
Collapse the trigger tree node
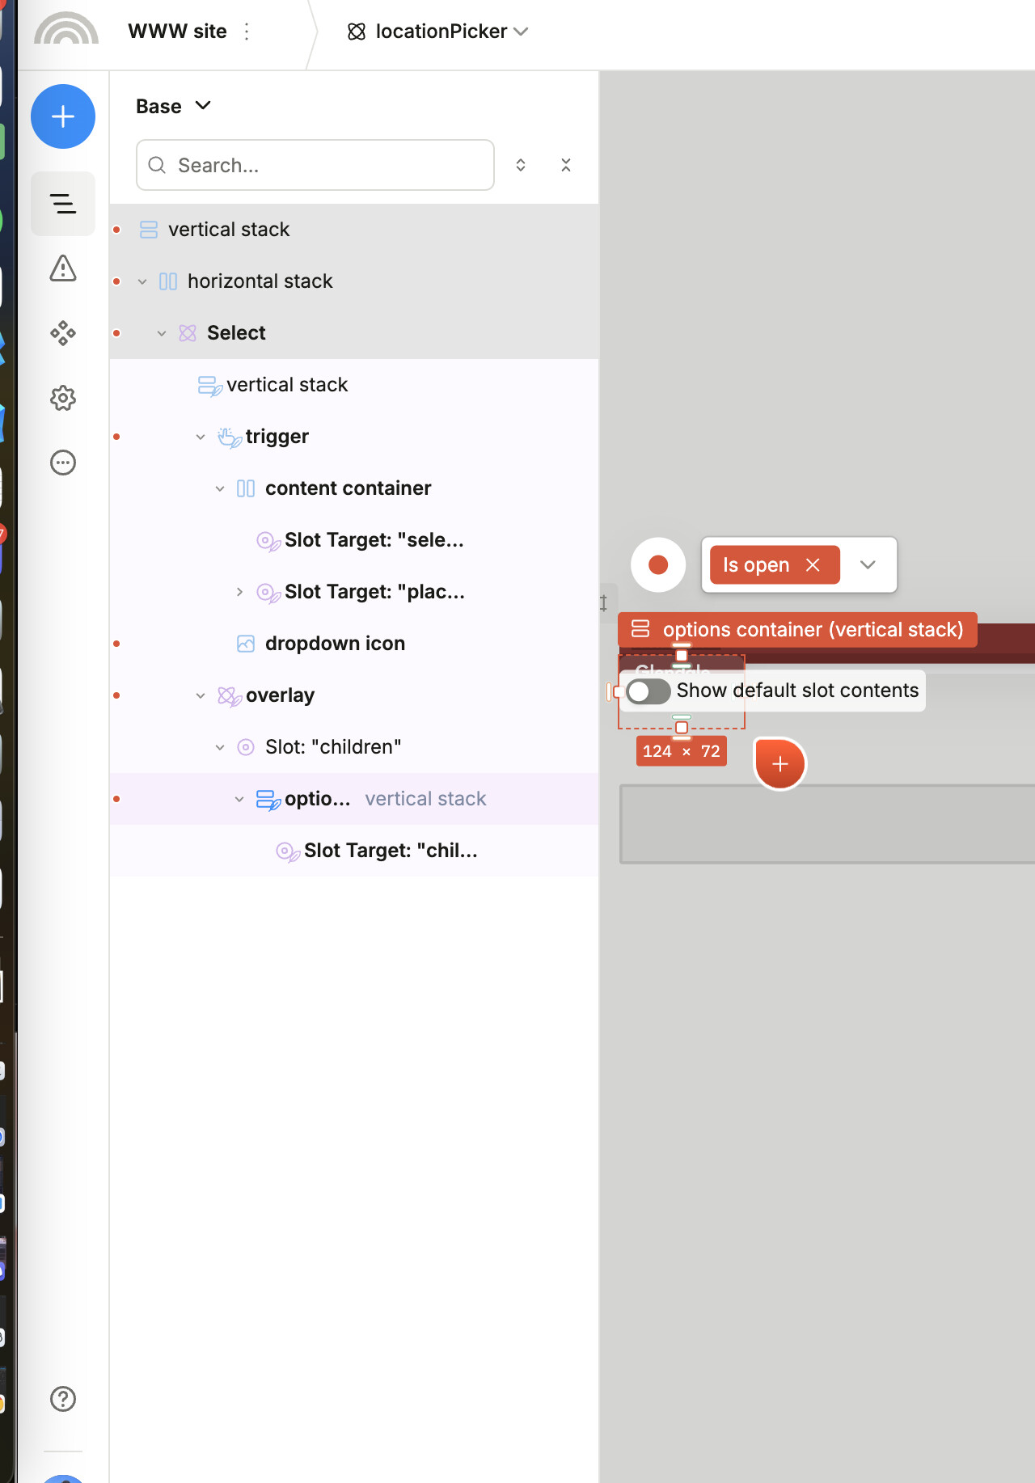click(201, 437)
